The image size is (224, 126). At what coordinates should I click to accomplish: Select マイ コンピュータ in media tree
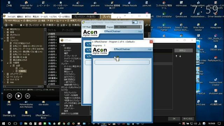pos(16,77)
